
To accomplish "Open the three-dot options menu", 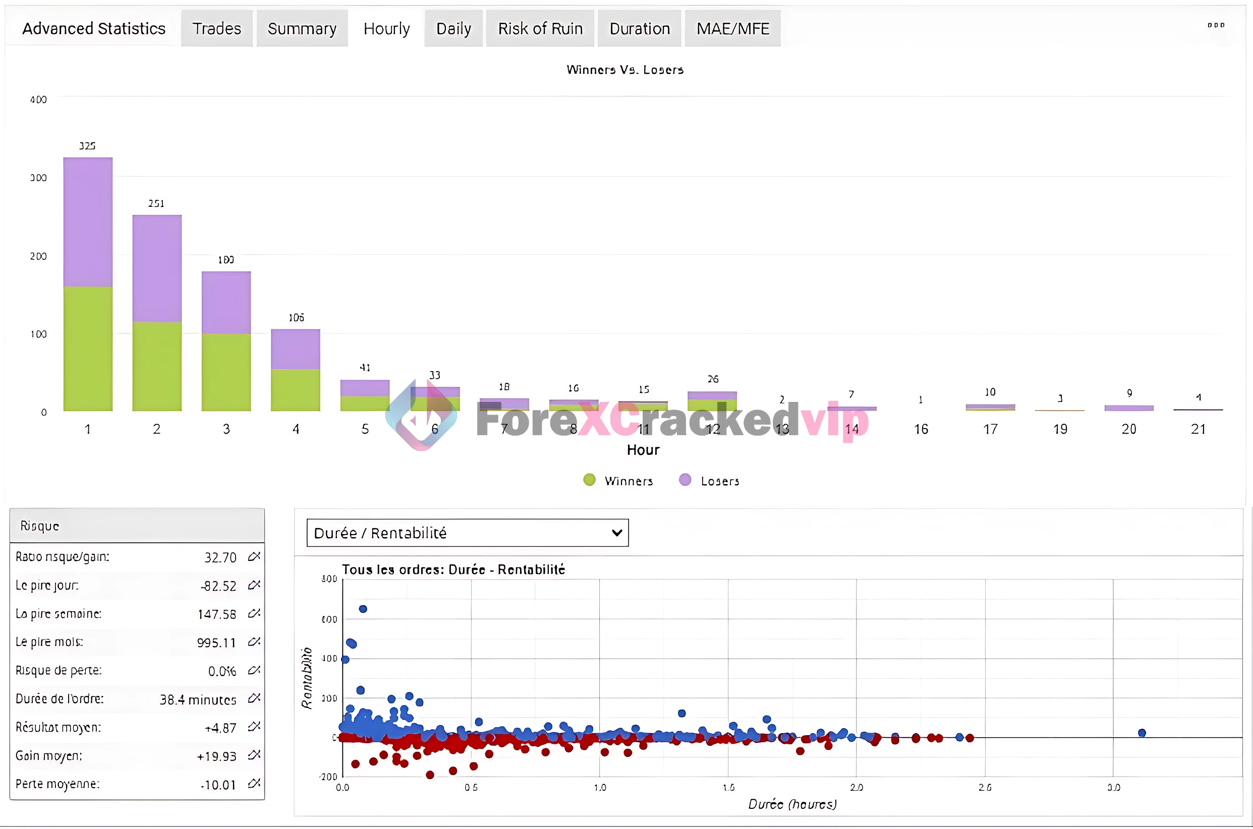I will click(1216, 25).
